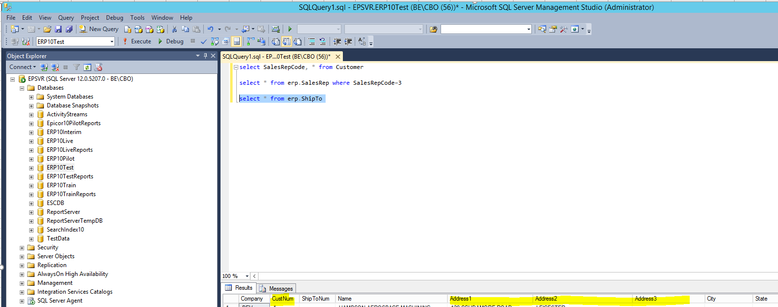Click Display Estimated Execution Plan icon
This screenshot has width=778, height=307.
(x=215, y=41)
